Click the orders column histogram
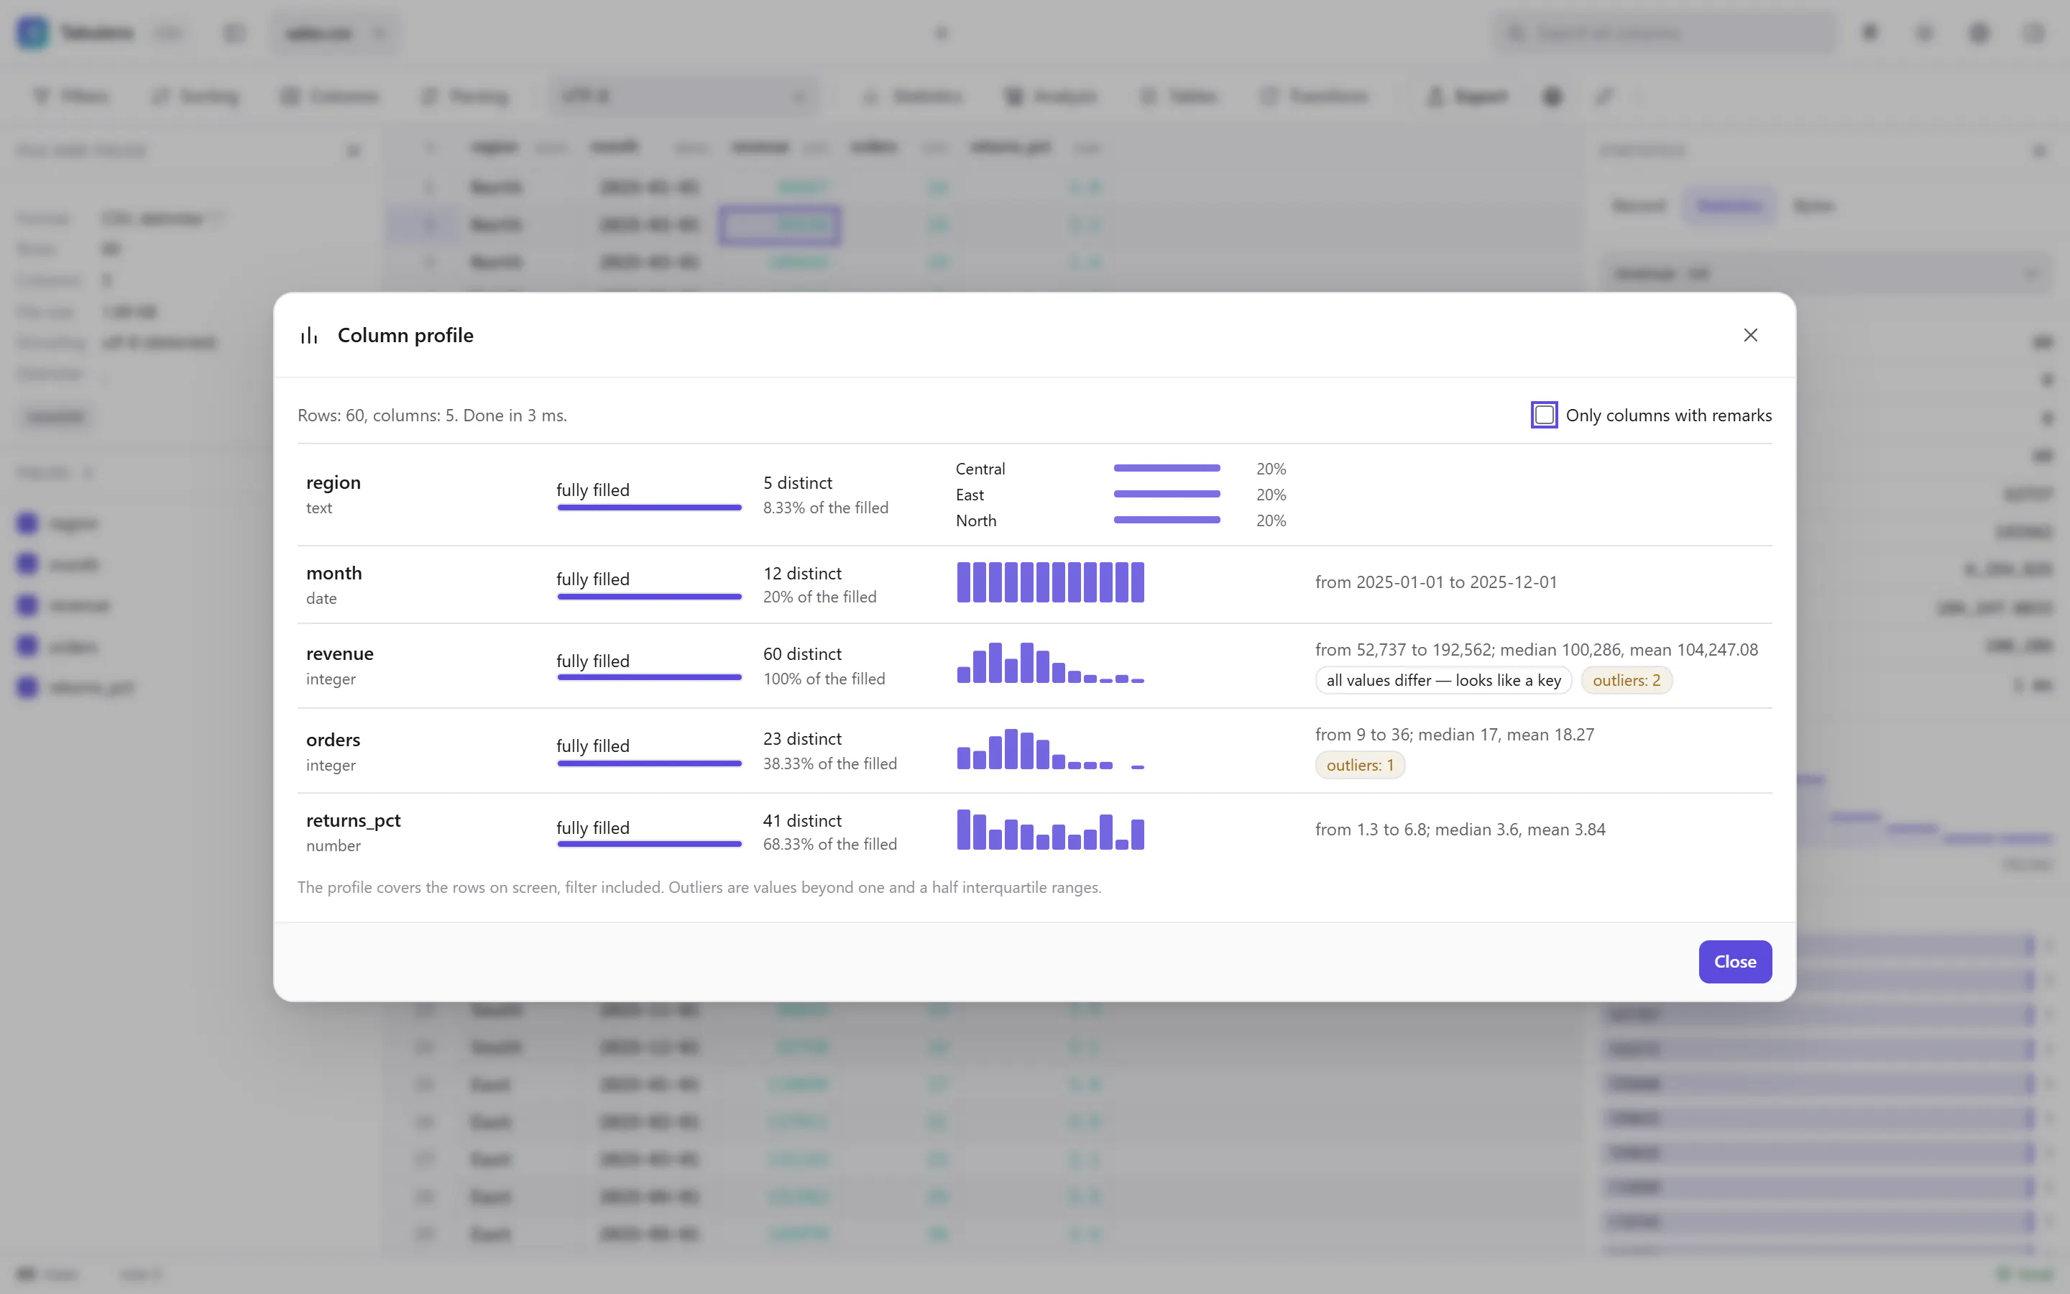 (x=1050, y=749)
